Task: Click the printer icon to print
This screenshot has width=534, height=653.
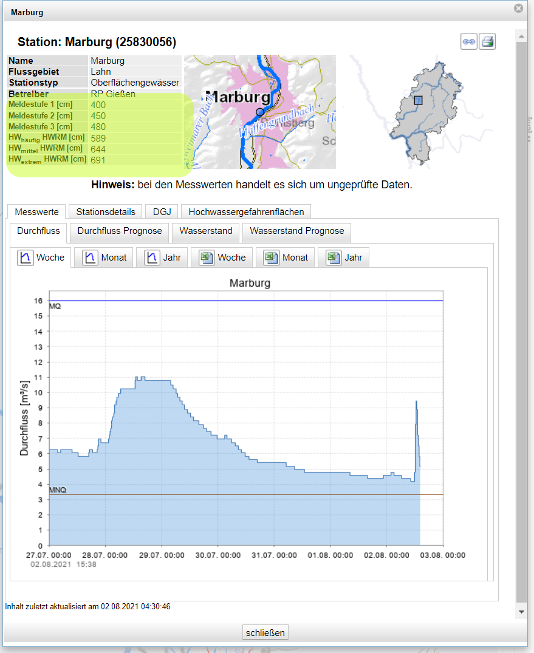Action: coord(487,42)
